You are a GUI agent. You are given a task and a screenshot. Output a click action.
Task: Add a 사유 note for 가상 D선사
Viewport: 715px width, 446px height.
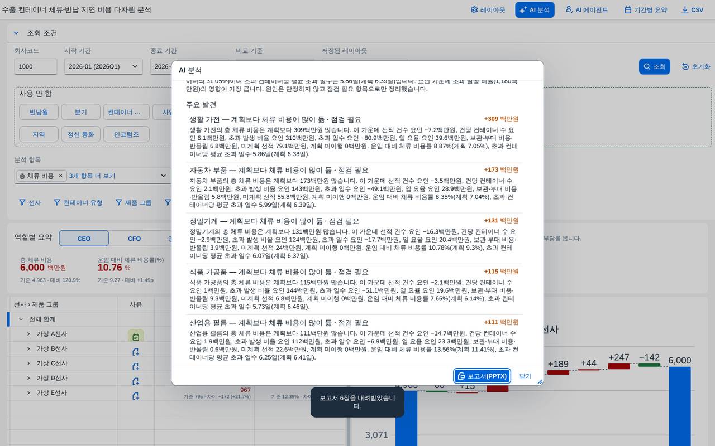pos(136,381)
